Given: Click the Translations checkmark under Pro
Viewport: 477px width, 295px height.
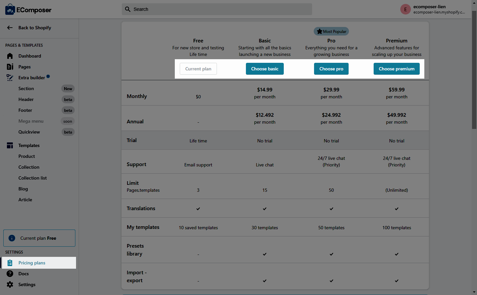Looking at the screenshot, I should (x=331, y=209).
